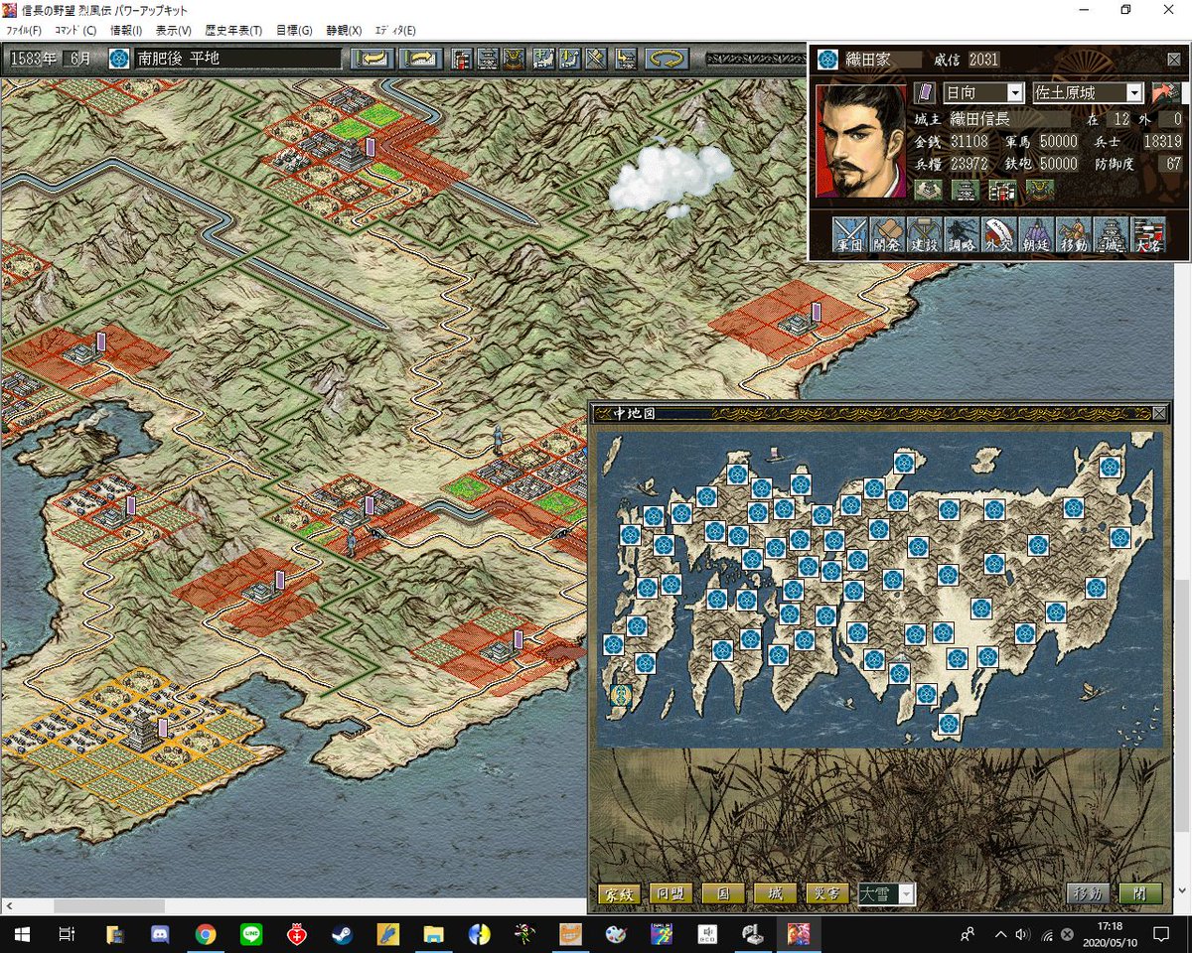The height and width of the screenshot is (953, 1192).
Task: Open the コマンド(C) menu
Action: point(74,30)
